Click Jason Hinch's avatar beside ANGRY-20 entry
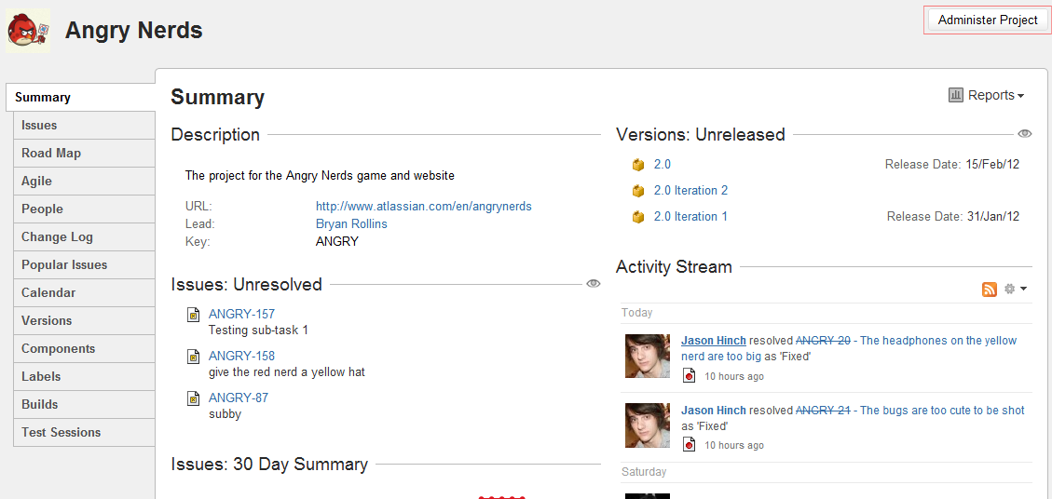1052x499 pixels. 648,357
